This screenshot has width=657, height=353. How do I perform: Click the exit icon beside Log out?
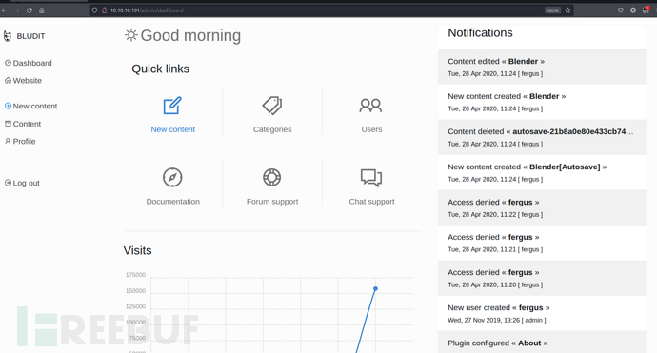(x=8, y=183)
